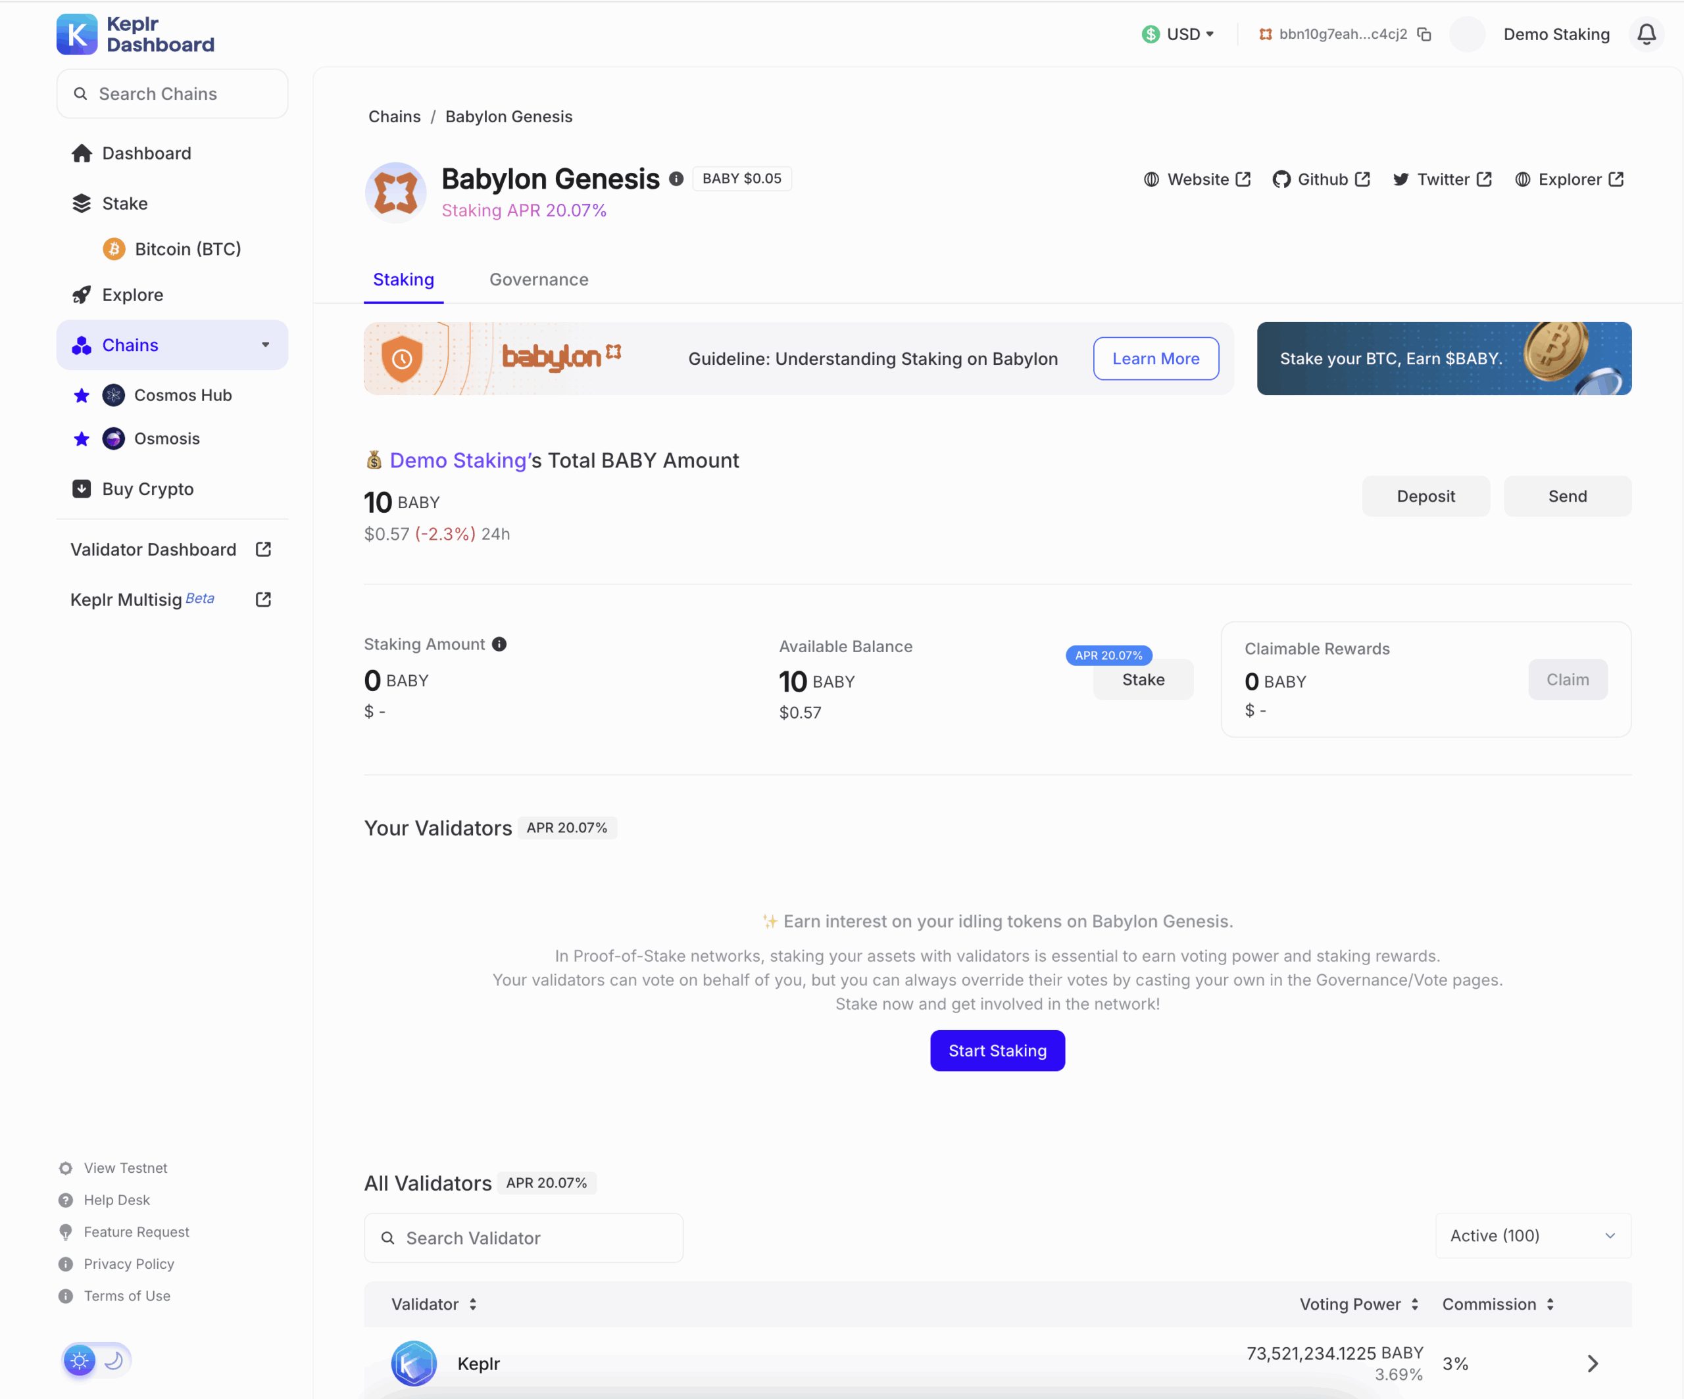Open the Active (100) validator filter
The height and width of the screenshot is (1399, 1684).
pos(1533,1237)
